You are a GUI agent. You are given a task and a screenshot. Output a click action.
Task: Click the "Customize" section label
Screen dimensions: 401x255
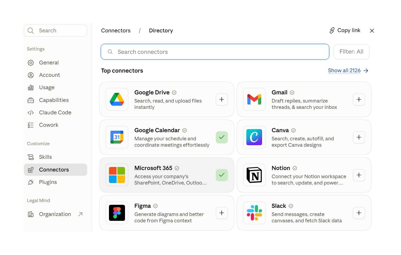[x=38, y=144]
